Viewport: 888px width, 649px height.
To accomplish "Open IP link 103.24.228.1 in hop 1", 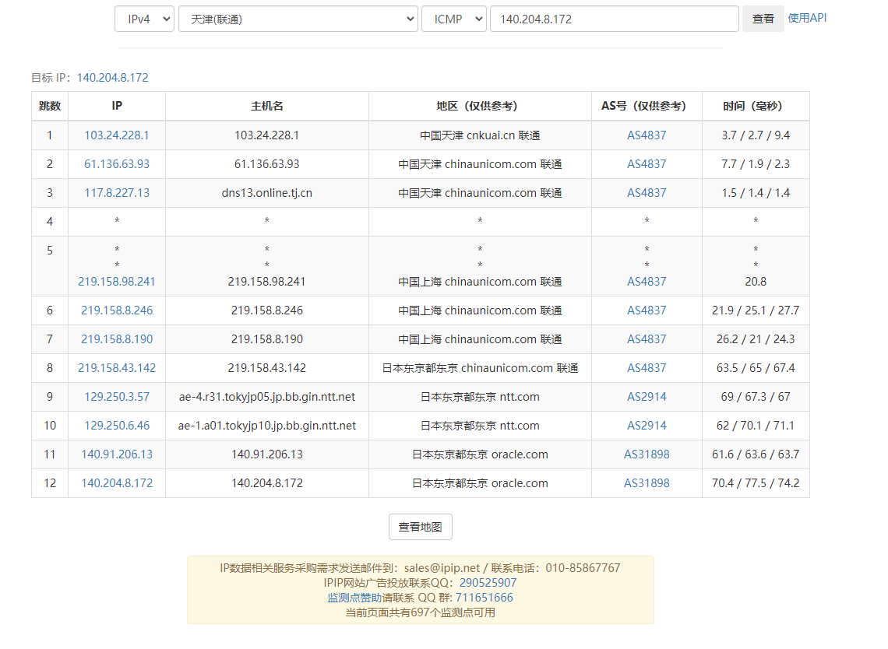I will pyautogui.click(x=117, y=135).
